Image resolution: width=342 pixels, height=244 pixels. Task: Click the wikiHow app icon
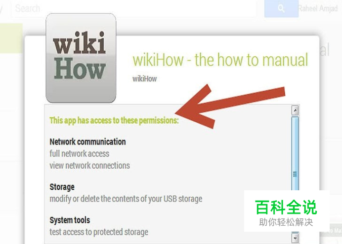(x=81, y=58)
